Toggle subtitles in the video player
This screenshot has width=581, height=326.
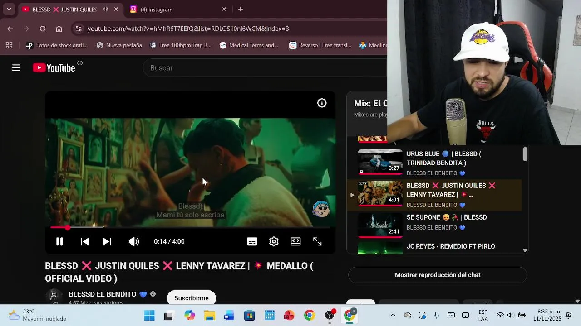(x=252, y=241)
